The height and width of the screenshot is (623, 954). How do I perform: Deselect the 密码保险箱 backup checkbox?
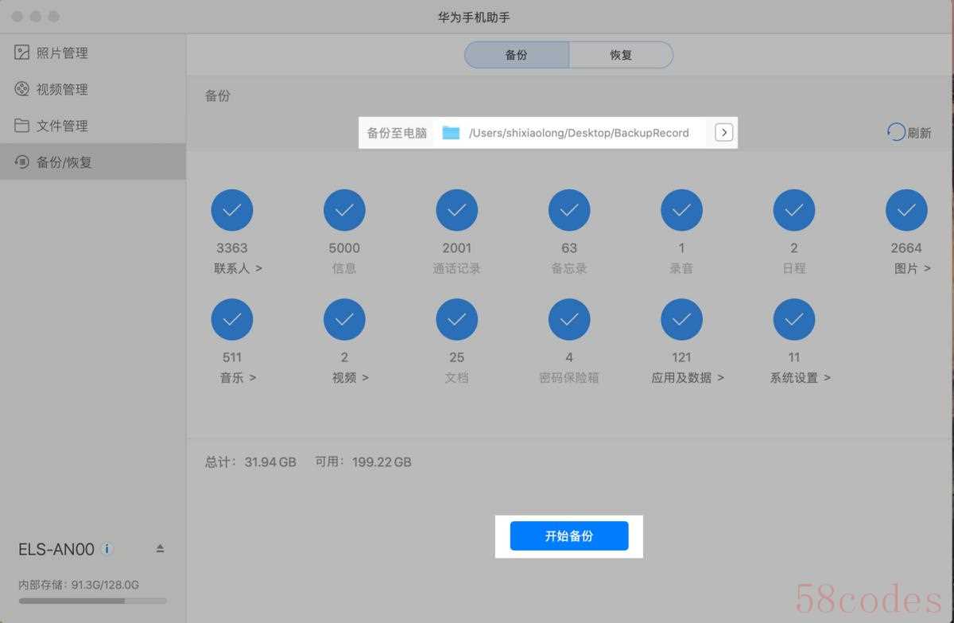(x=569, y=320)
